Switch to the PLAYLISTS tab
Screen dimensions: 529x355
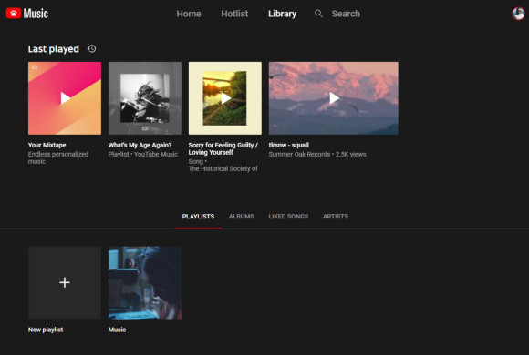[198, 217]
